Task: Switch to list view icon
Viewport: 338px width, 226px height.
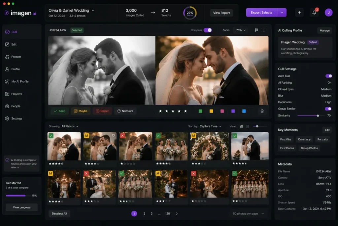Action: [248, 126]
